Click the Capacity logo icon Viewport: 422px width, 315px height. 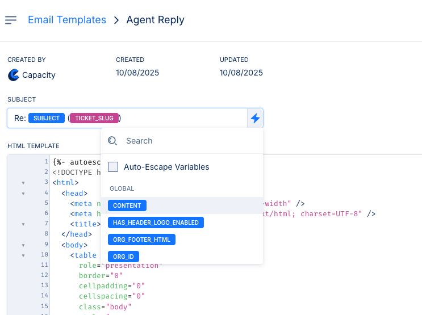tap(14, 75)
